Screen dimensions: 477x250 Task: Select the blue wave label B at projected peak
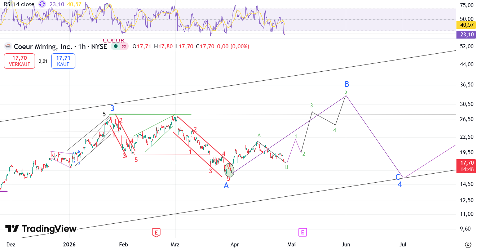(x=347, y=84)
